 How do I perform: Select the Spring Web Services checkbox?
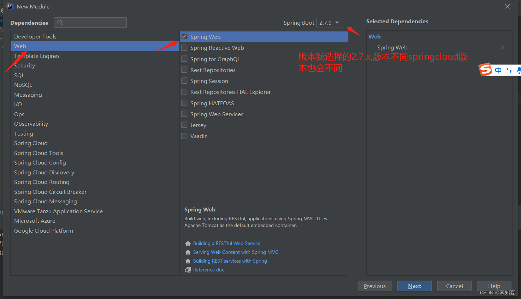tap(184, 114)
